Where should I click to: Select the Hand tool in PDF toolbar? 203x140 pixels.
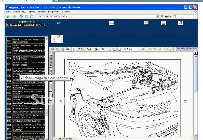74,49
